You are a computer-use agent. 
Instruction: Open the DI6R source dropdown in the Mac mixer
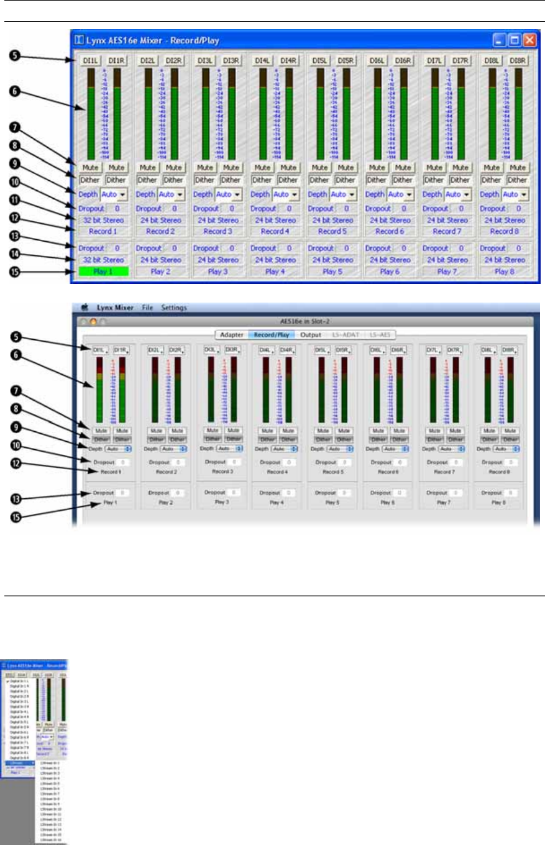(x=400, y=351)
